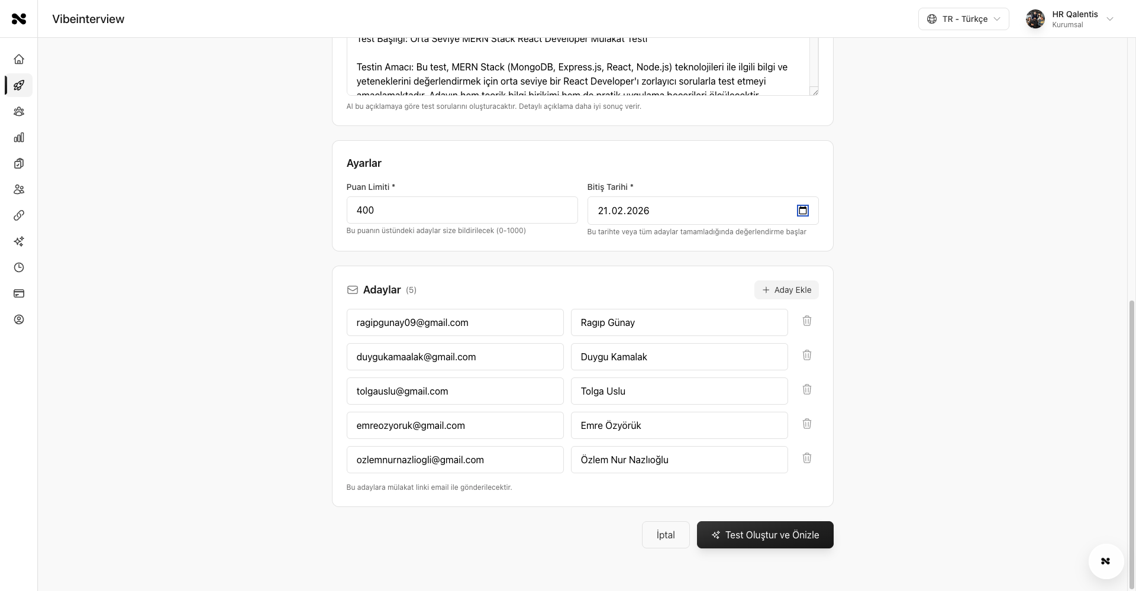Click the İptal button
This screenshot has height=591, width=1136.
tap(665, 534)
